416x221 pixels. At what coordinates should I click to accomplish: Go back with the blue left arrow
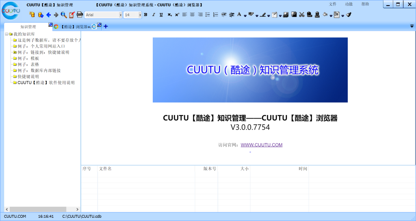click(x=48, y=15)
